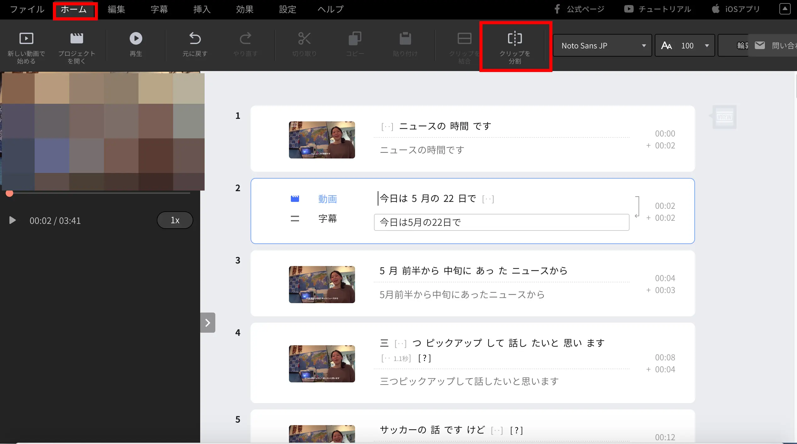The height and width of the screenshot is (444, 797).
Task: Toggle the 1x playback speed button
Action: click(175, 220)
